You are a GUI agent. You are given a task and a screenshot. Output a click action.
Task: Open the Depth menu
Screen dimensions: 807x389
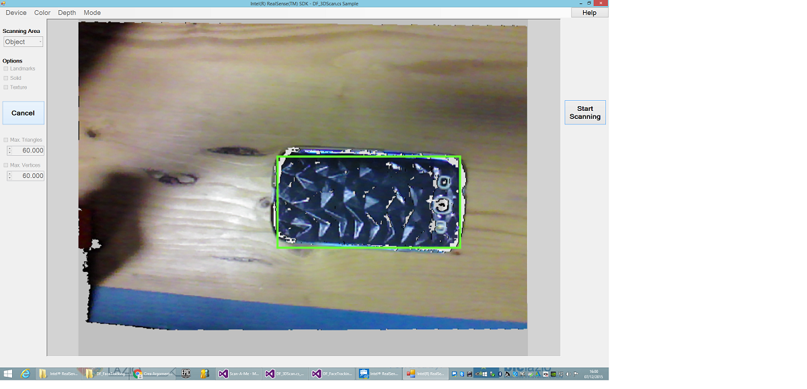67,12
